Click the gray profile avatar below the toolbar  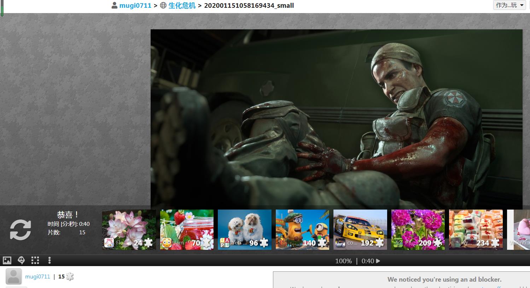14,276
